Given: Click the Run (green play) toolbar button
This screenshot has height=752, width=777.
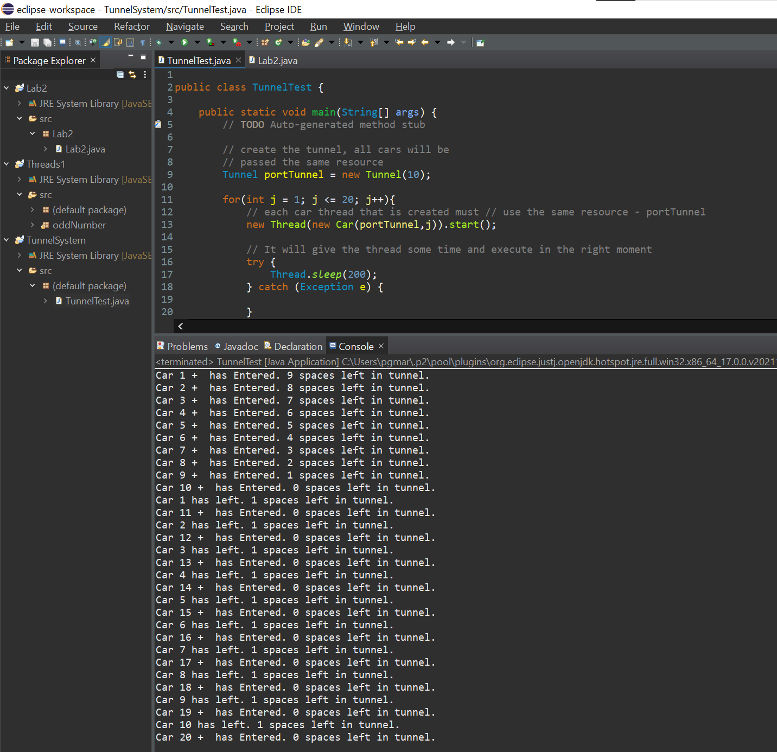Looking at the screenshot, I should click(184, 42).
